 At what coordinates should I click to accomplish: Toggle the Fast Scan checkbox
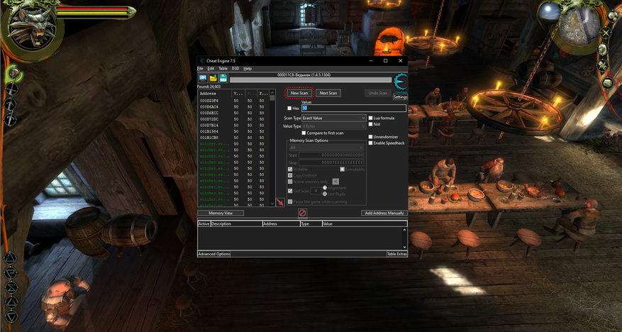click(x=290, y=191)
